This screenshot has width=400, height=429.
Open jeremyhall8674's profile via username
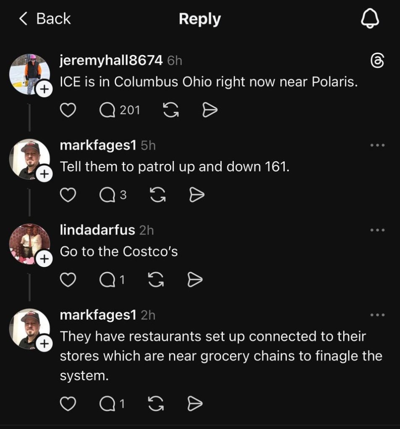click(x=111, y=60)
